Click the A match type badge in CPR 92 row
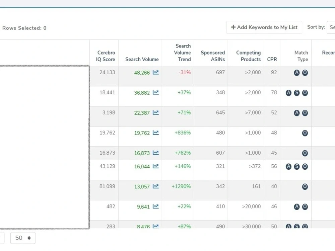Screen dimensions: 335x251 tap(297, 73)
